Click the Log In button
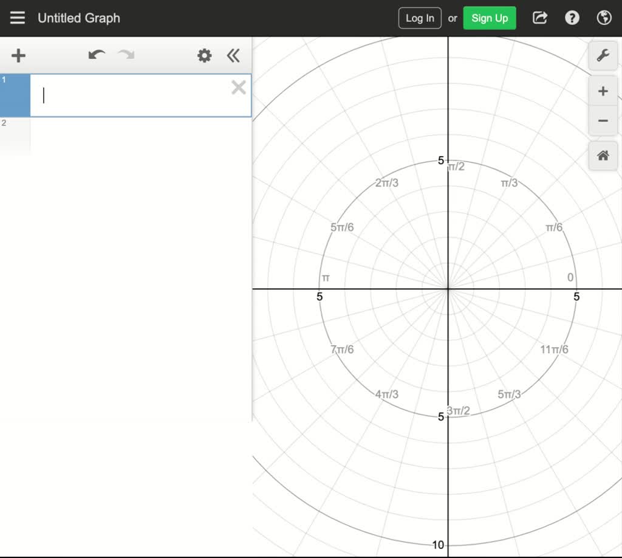The height and width of the screenshot is (558, 622). point(419,18)
